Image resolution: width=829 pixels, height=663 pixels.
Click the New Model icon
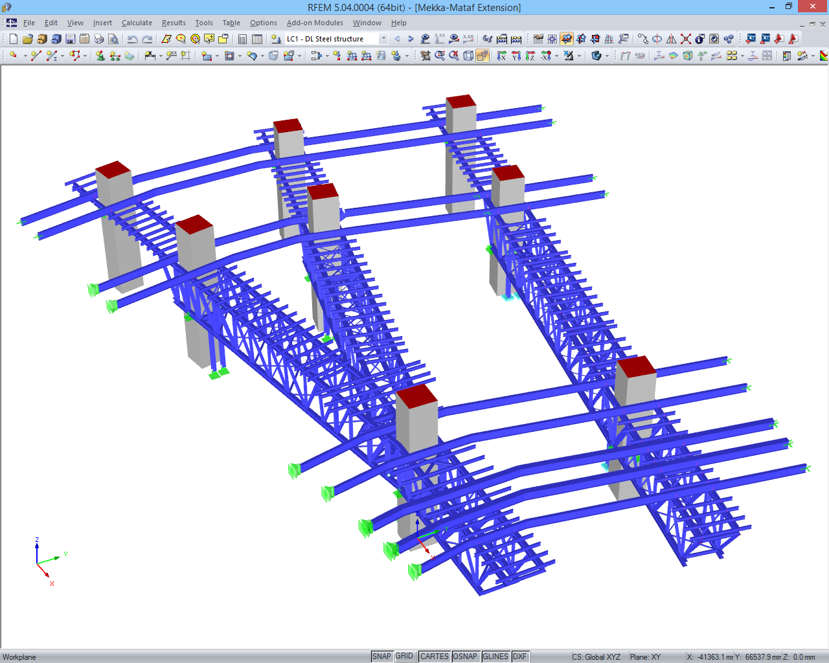tap(13, 39)
